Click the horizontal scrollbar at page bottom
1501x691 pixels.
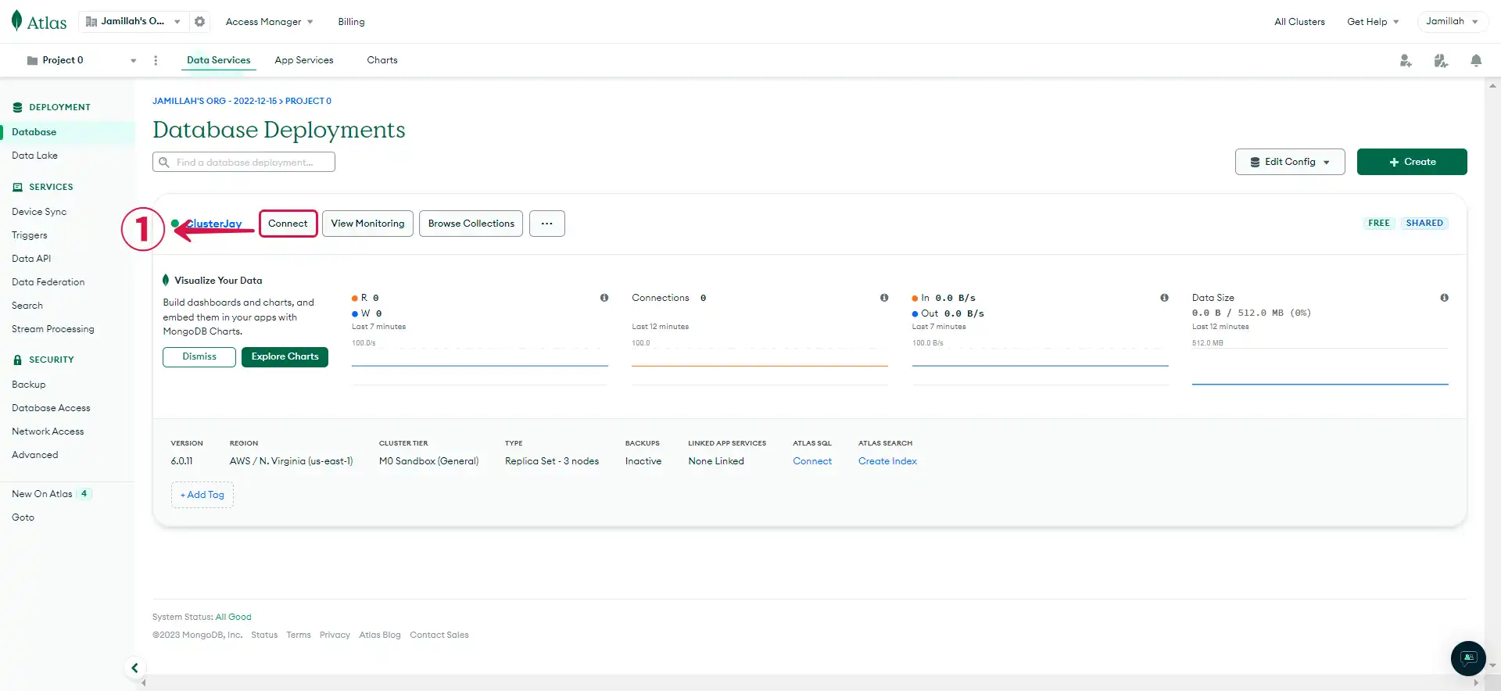click(x=810, y=682)
